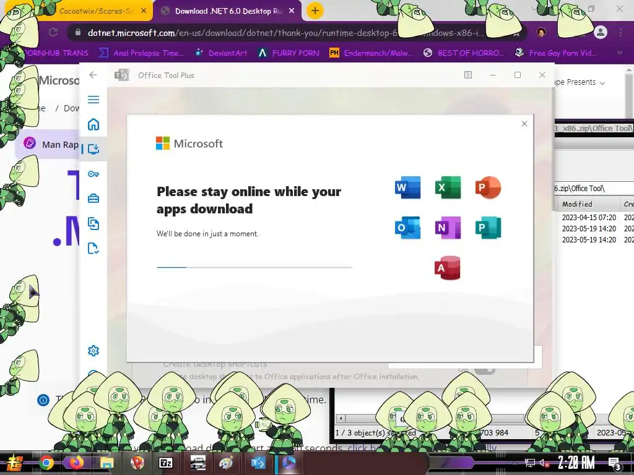Click the installer download progress bar
Screen dimensions: 634x475
(x=254, y=267)
